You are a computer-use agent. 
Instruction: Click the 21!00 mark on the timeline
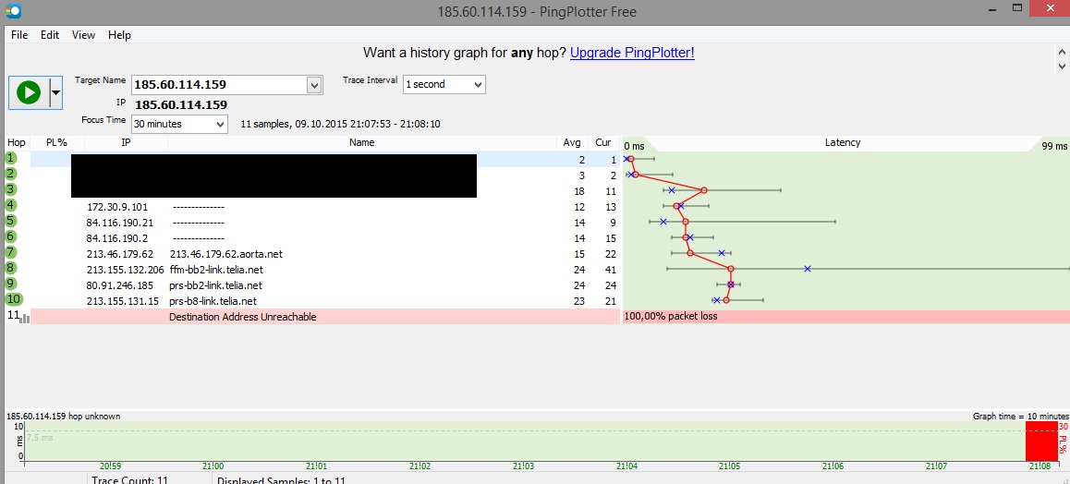(213, 466)
